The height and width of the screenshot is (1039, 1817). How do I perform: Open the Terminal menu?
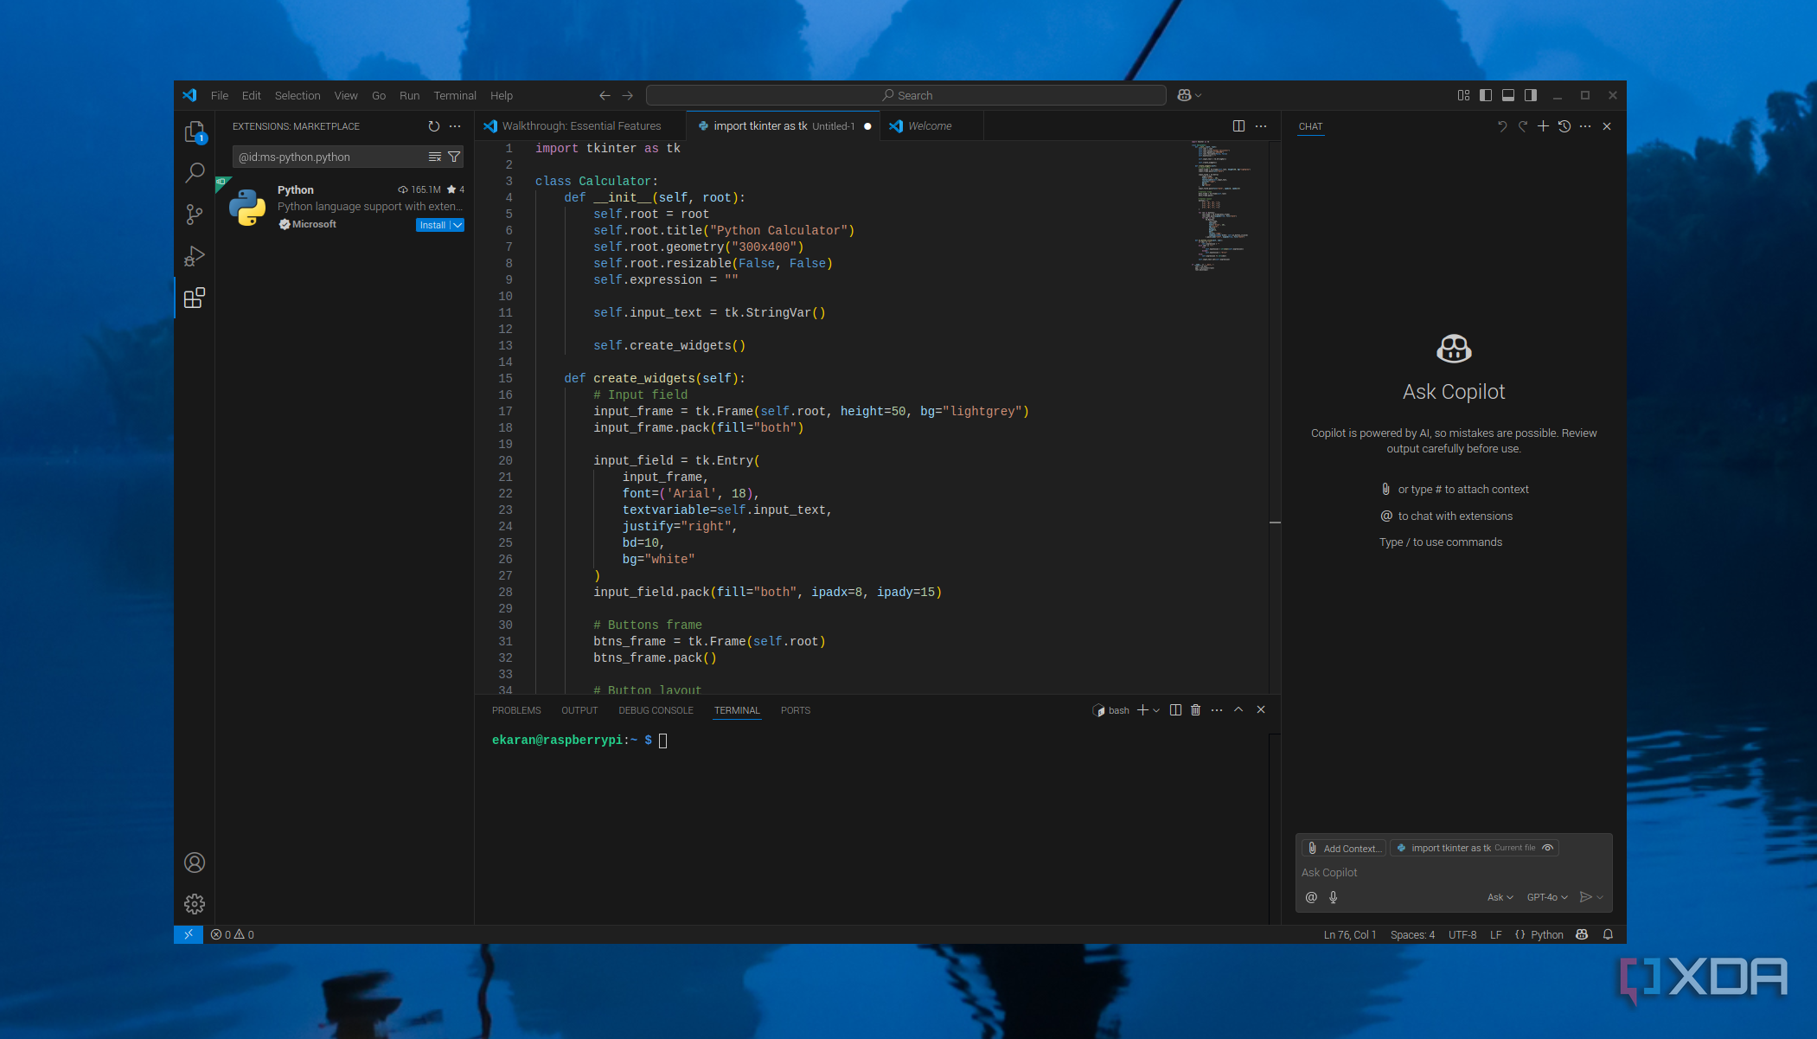[455, 95]
